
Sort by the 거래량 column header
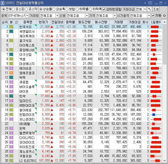click(x=118, y=22)
